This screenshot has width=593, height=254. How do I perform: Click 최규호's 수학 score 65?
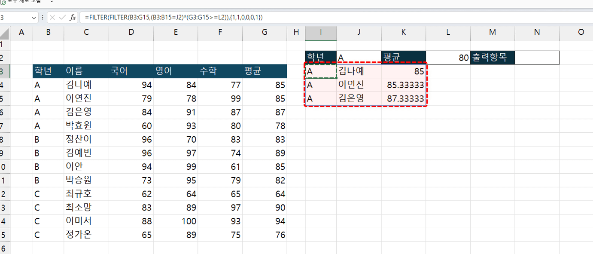220,194
